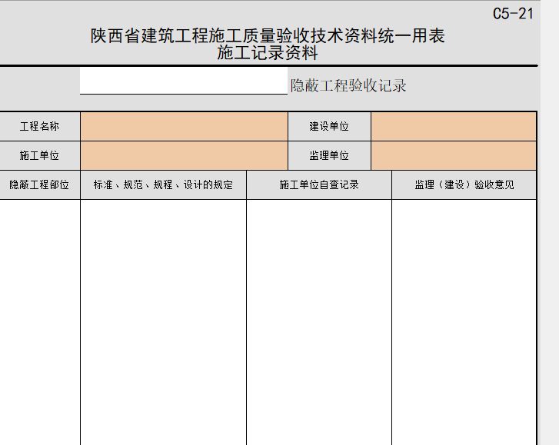Viewport: 559px width, 445px height.
Task: Click the orange input cell beside 施工单位
Action: [184, 156]
